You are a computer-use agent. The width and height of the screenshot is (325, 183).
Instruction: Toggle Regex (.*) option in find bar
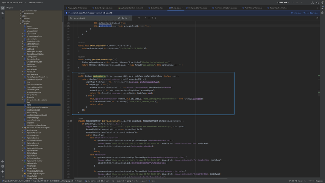click(x=129, y=18)
